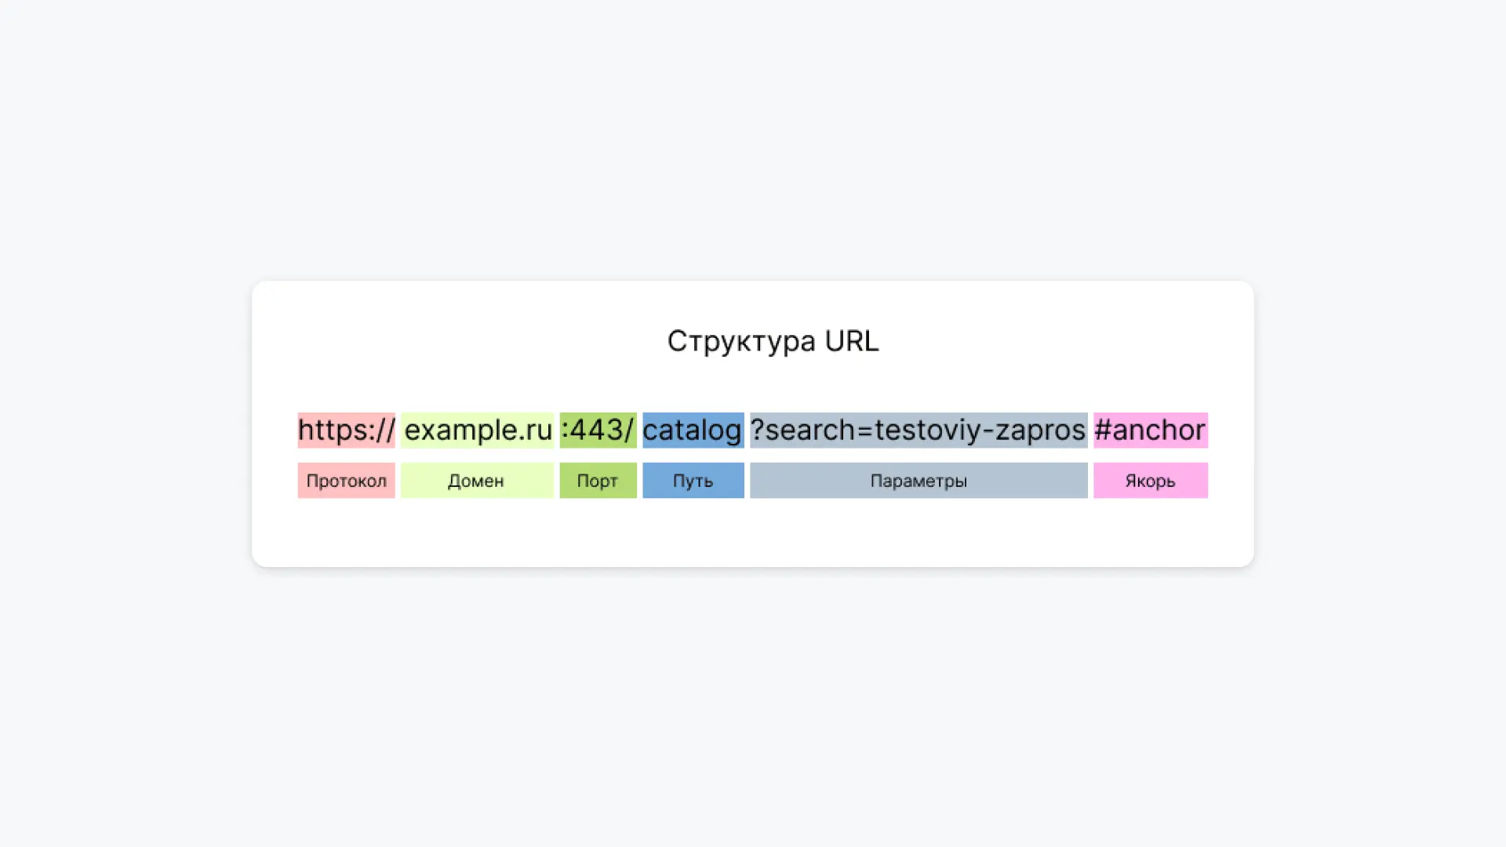Click the 'testoviy-zapros' query value text
1506x847 pixels.
coord(980,430)
